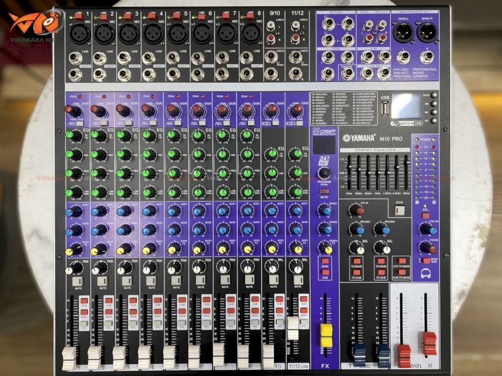The width and height of the screenshot is (502, 376).
Task: Grab the 63Hz graphic equalizer slider
Action: point(349,167)
